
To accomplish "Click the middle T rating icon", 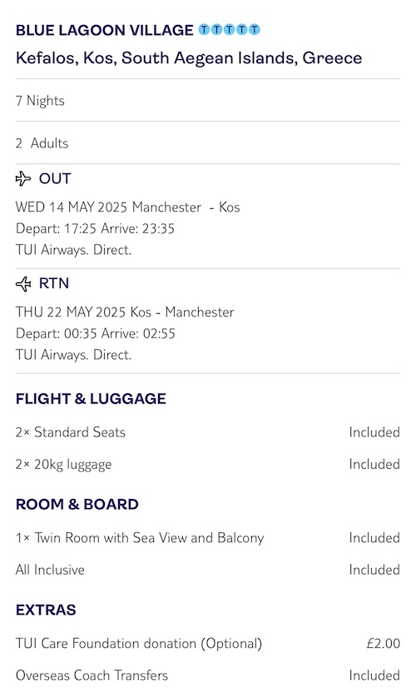I will point(229,30).
